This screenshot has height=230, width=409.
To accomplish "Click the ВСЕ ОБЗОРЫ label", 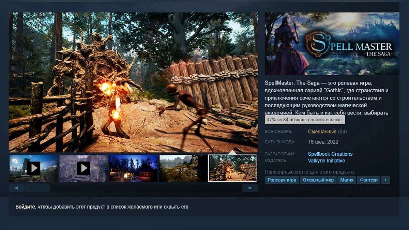I will click(x=279, y=132).
